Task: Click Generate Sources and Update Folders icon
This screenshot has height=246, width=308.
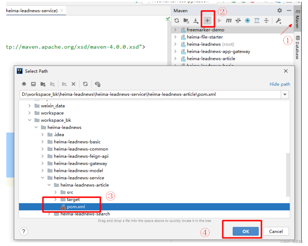Action: coord(186,21)
